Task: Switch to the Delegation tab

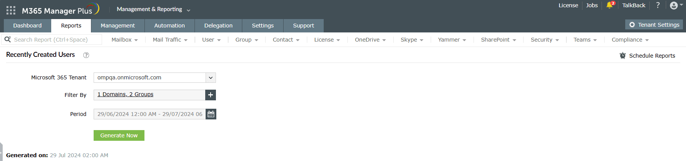Action: 218,26
